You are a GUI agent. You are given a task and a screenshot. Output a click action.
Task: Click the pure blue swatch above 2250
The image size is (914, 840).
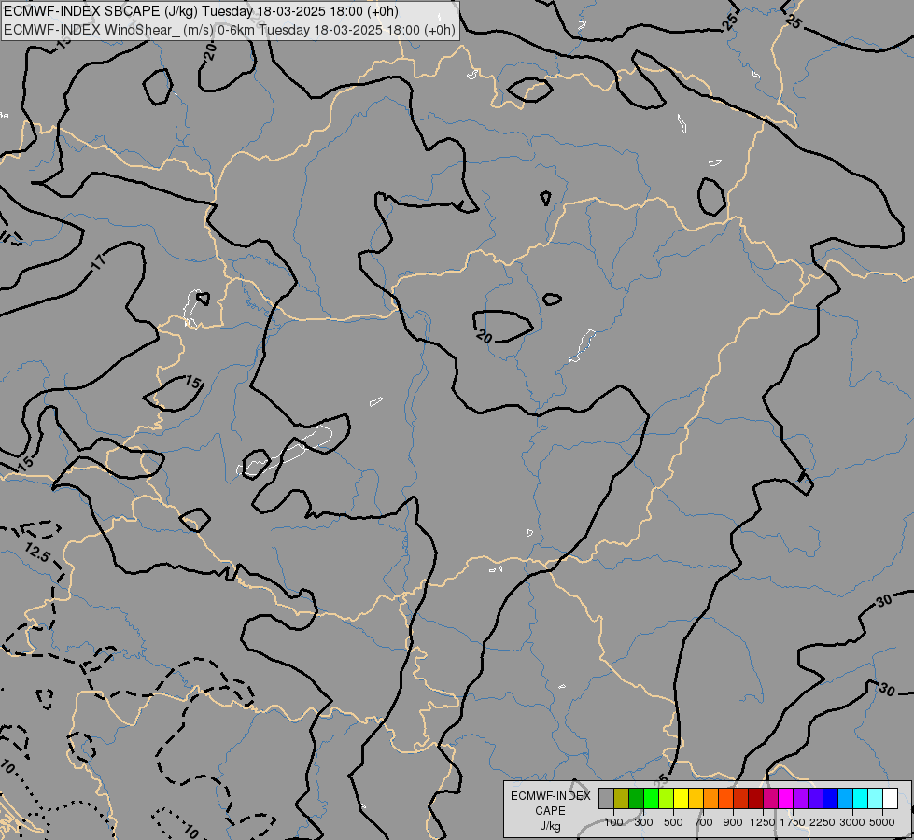830,799
